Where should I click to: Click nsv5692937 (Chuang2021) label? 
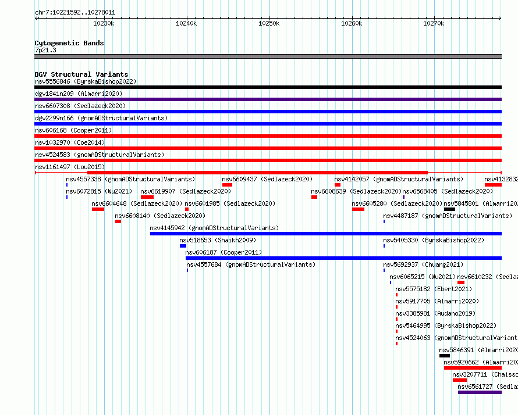pos(423,264)
